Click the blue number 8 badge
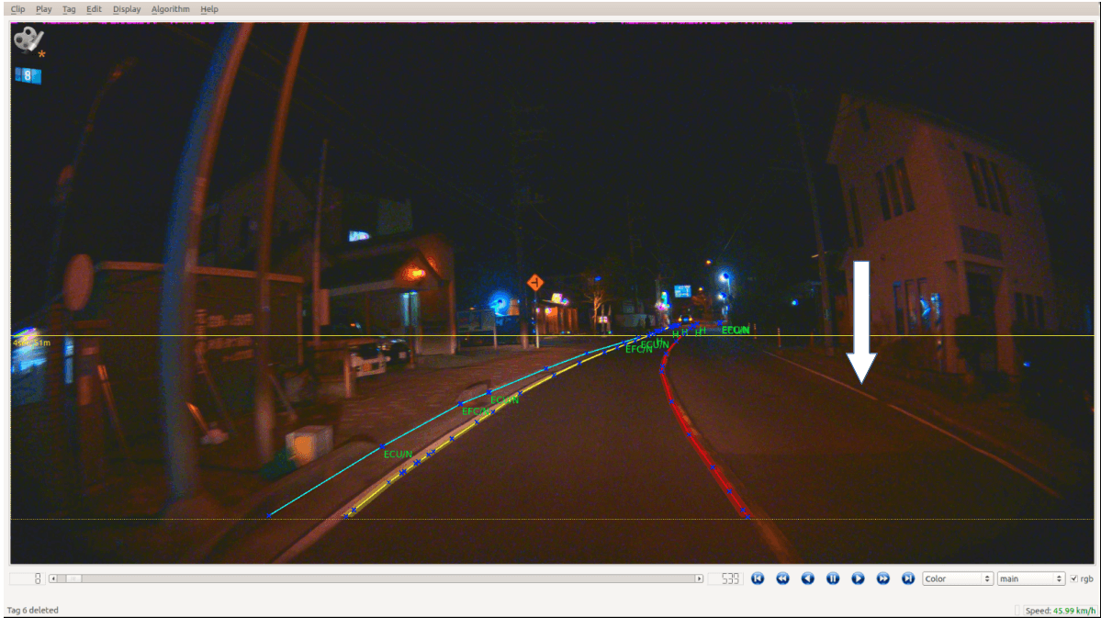 coord(28,75)
